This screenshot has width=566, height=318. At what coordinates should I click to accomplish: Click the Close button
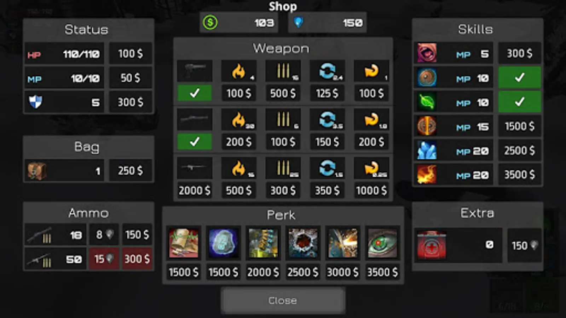click(x=283, y=300)
